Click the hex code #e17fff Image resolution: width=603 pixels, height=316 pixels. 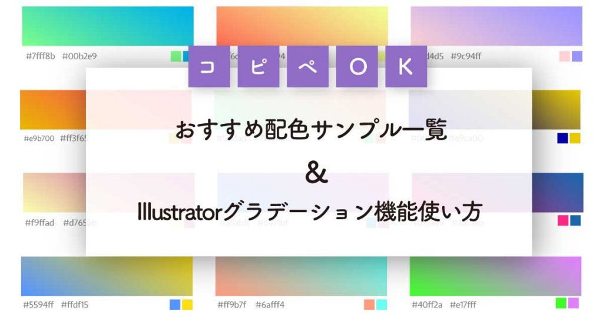[x=463, y=305]
